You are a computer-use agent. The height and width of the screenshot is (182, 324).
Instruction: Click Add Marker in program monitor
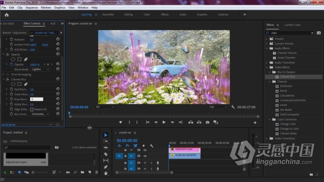[120, 122]
